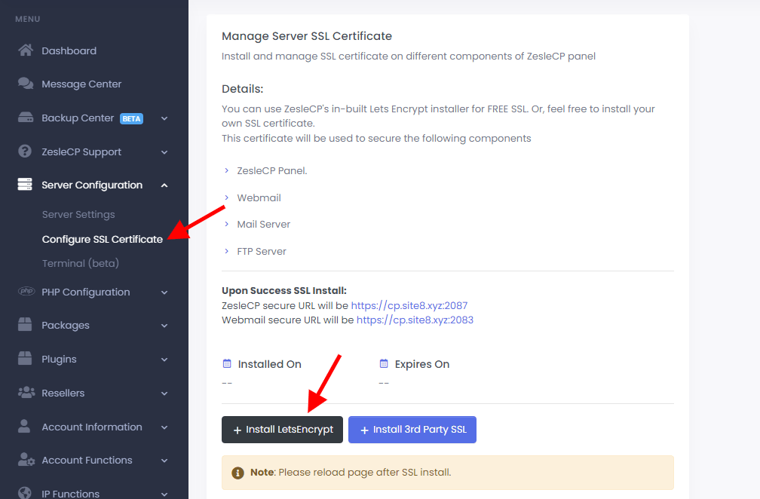The image size is (760, 499).
Task: Open Terminal (beta) submenu item
Action: 81,263
